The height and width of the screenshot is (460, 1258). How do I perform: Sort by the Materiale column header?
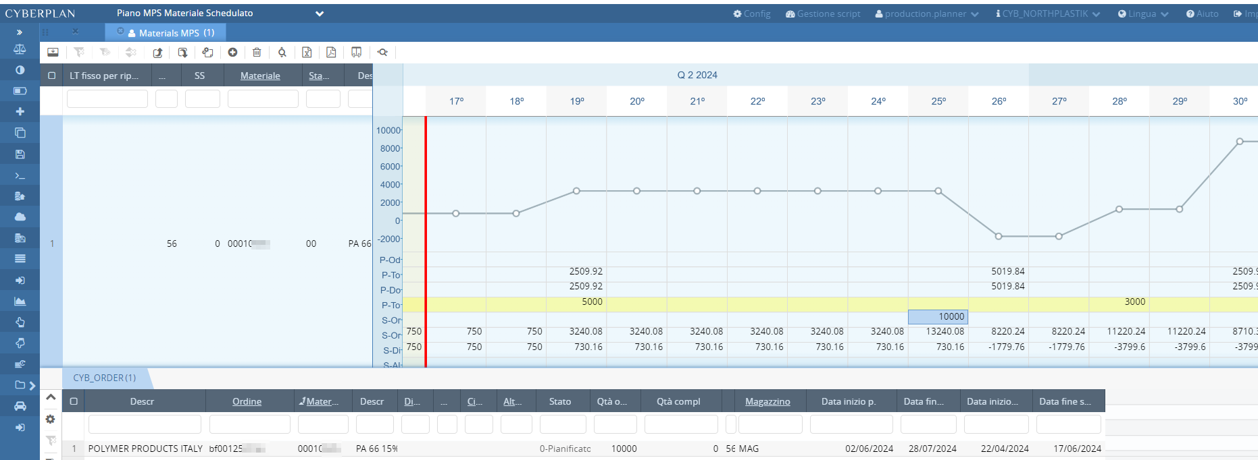click(x=260, y=76)
